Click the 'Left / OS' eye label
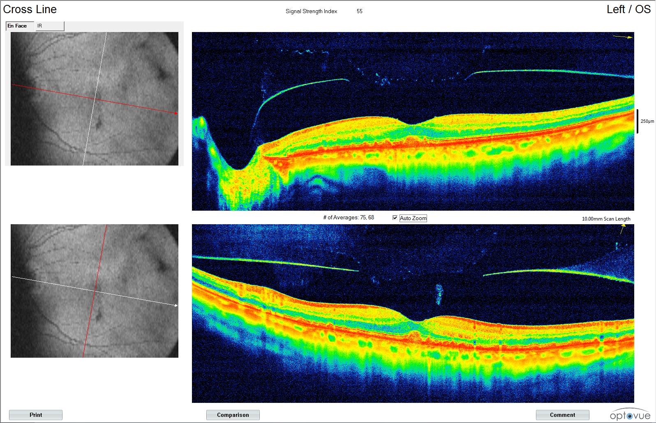656x423 pixels. tap(628, 9)
